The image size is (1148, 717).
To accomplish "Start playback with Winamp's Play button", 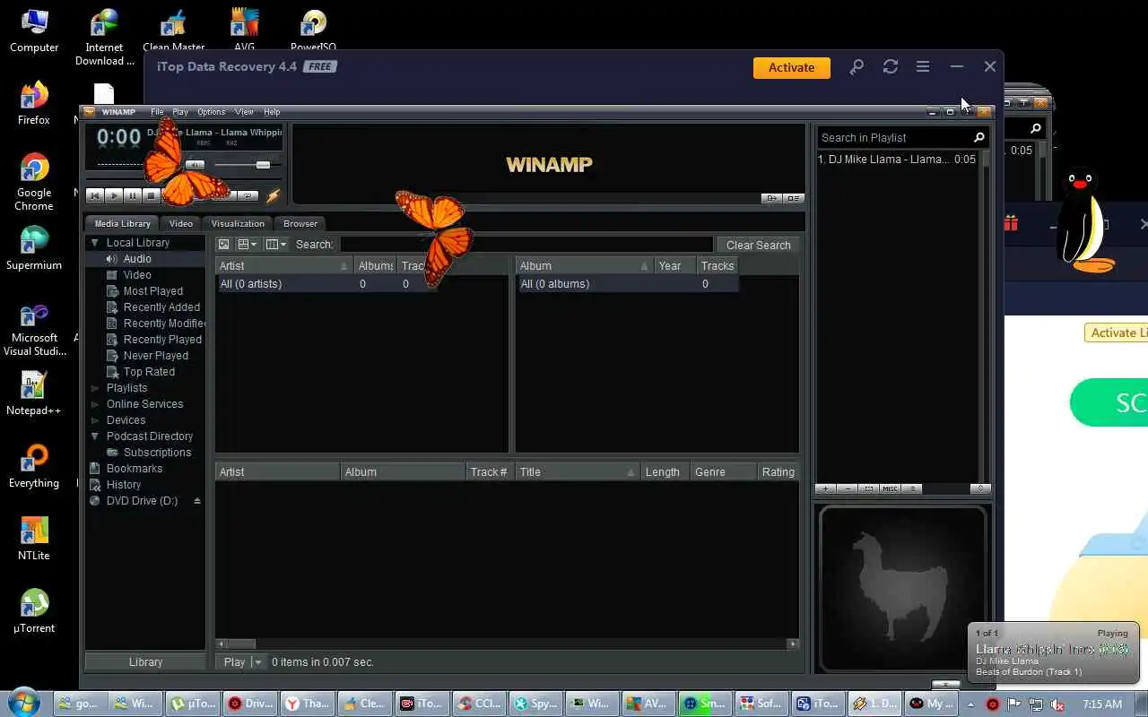I will click(114, 195).
